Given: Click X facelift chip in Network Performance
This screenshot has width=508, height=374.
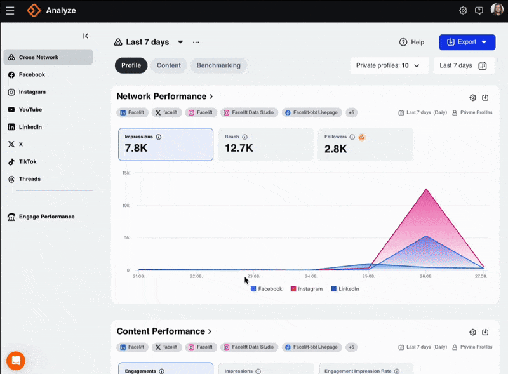Looking at the screenshot, I should [x=166, y=112].
